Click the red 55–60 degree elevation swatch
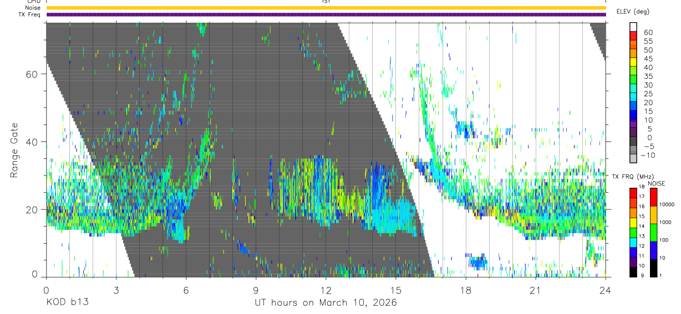Viewport: 681px width, 314px height. pyautogui.click(x=633, y=35)
